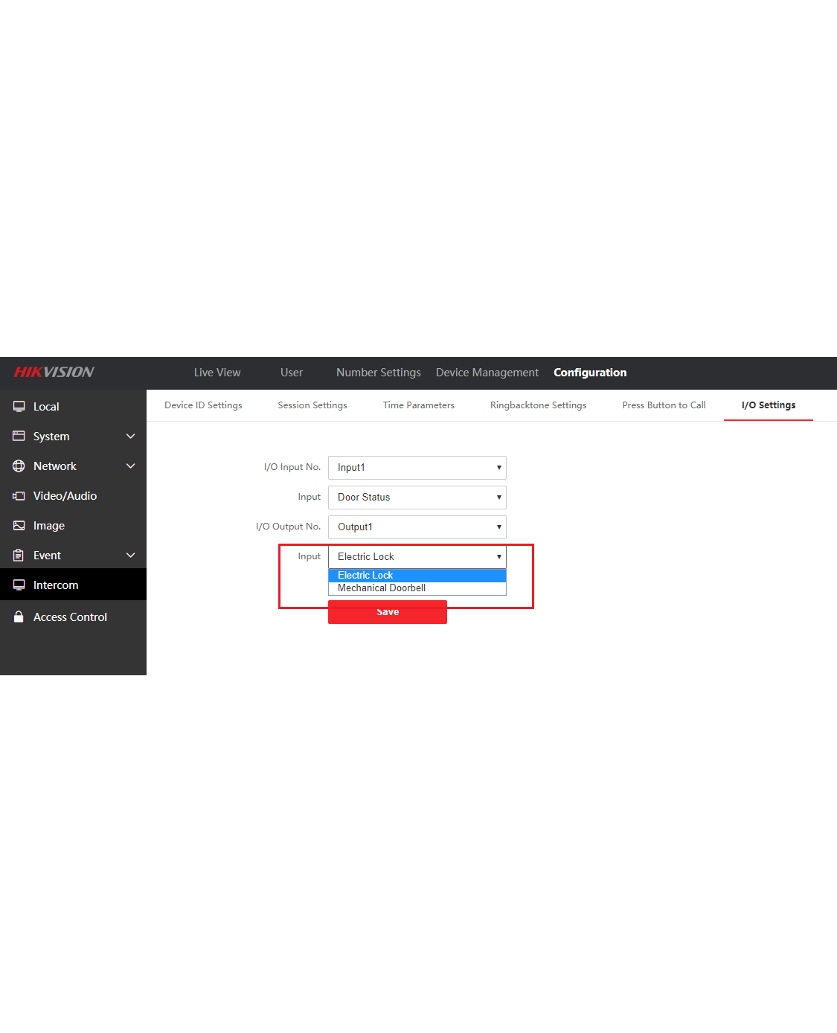Select Mechanical Doorbell from dropdown list

pyautogui.click(x=382, y=588)
